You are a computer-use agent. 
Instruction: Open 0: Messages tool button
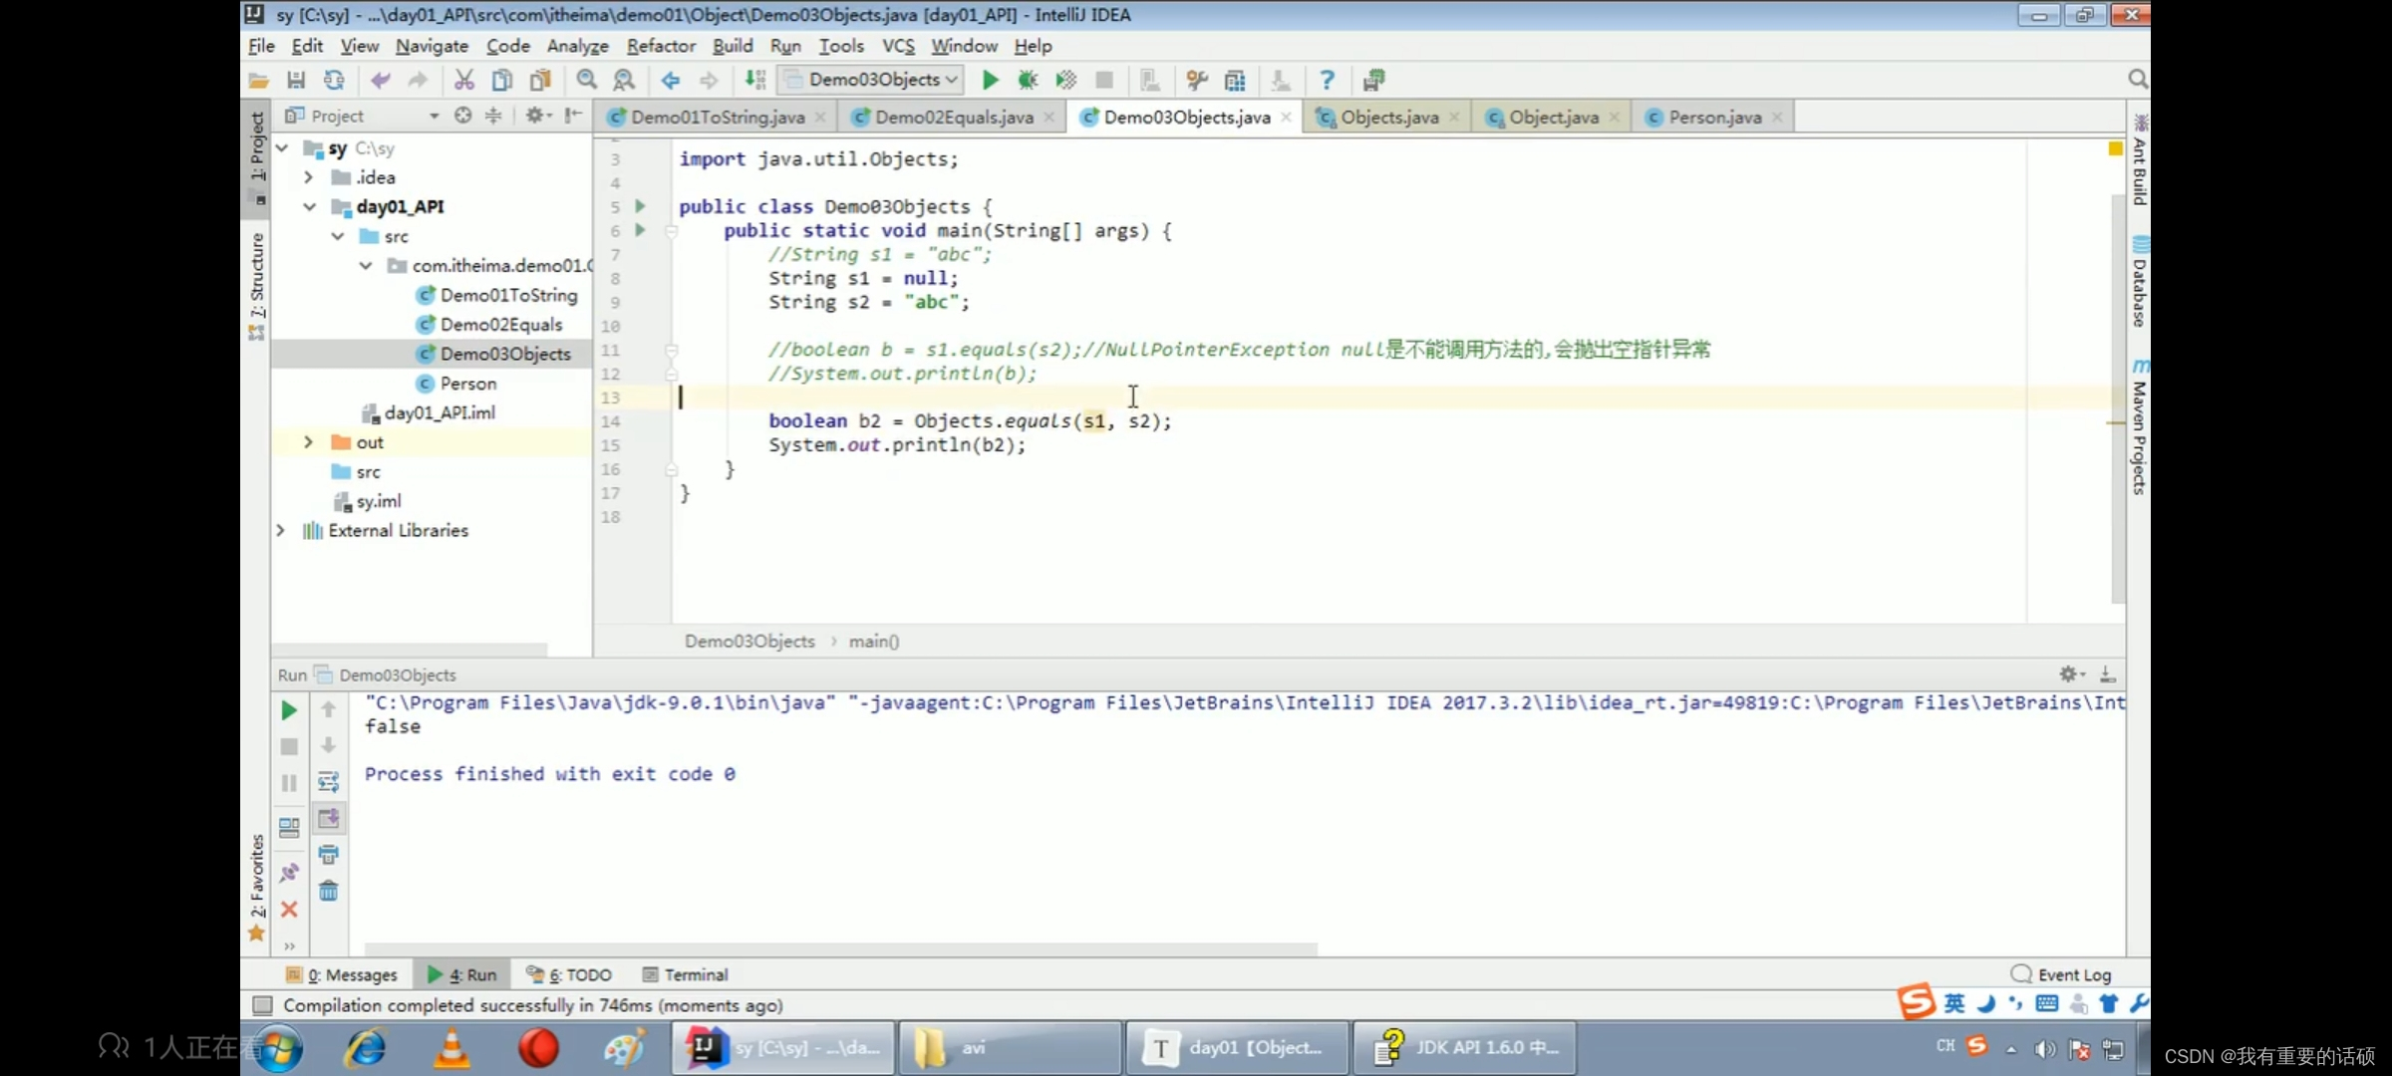point(341,974)
